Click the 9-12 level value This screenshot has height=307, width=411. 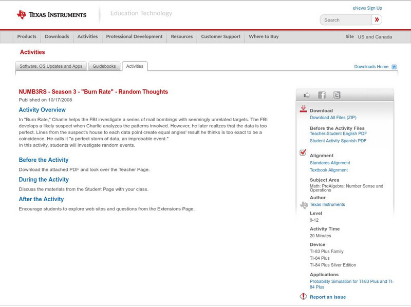click(x=314, y=220)
